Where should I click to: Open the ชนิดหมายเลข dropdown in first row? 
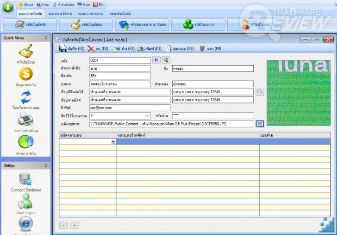pos(113,142)
